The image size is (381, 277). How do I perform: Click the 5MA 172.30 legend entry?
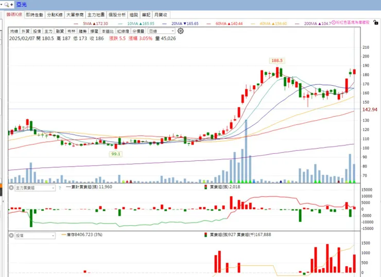click(91, 24)
